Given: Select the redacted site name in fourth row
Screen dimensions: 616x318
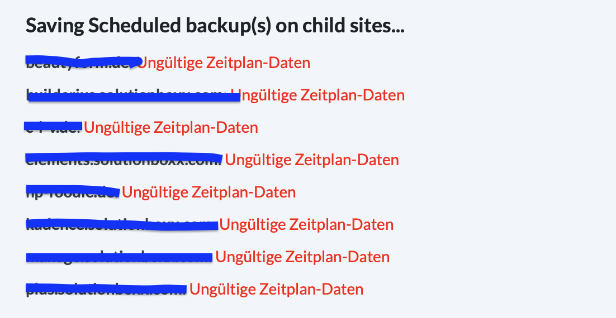Looking at the screenshot, I should tap(124, 158).
